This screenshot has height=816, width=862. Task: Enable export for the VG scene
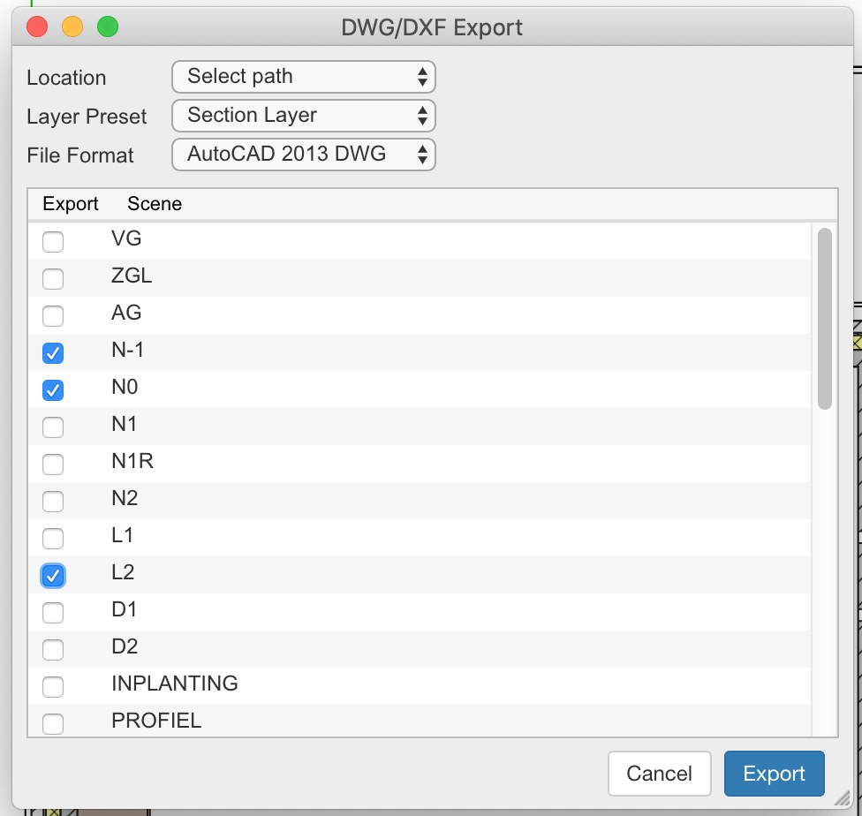pyautogui.click(x=53, y=242)
